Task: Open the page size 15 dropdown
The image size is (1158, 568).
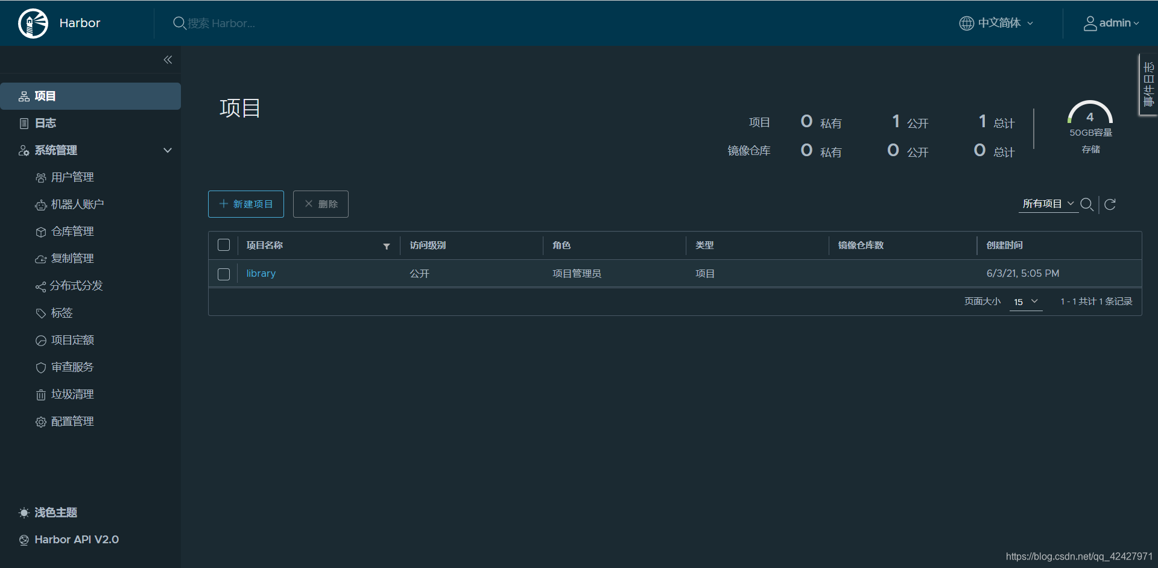Action: pyautogui.click(x=1026, y=301)
